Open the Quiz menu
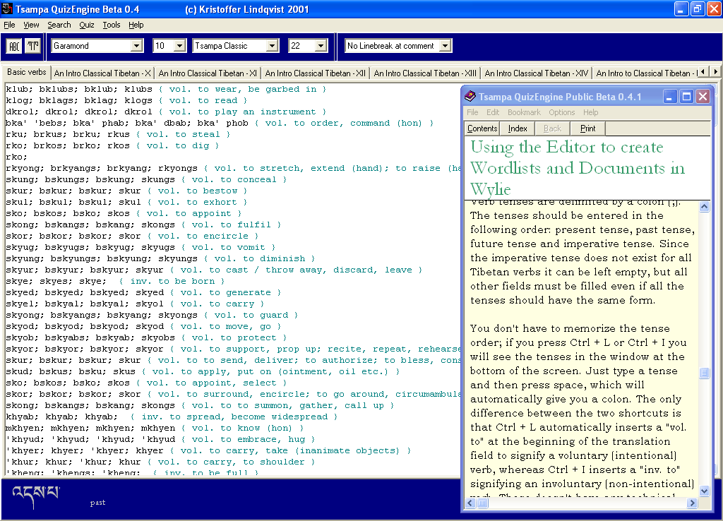The image size is (723, 521). tap(86, 25)
